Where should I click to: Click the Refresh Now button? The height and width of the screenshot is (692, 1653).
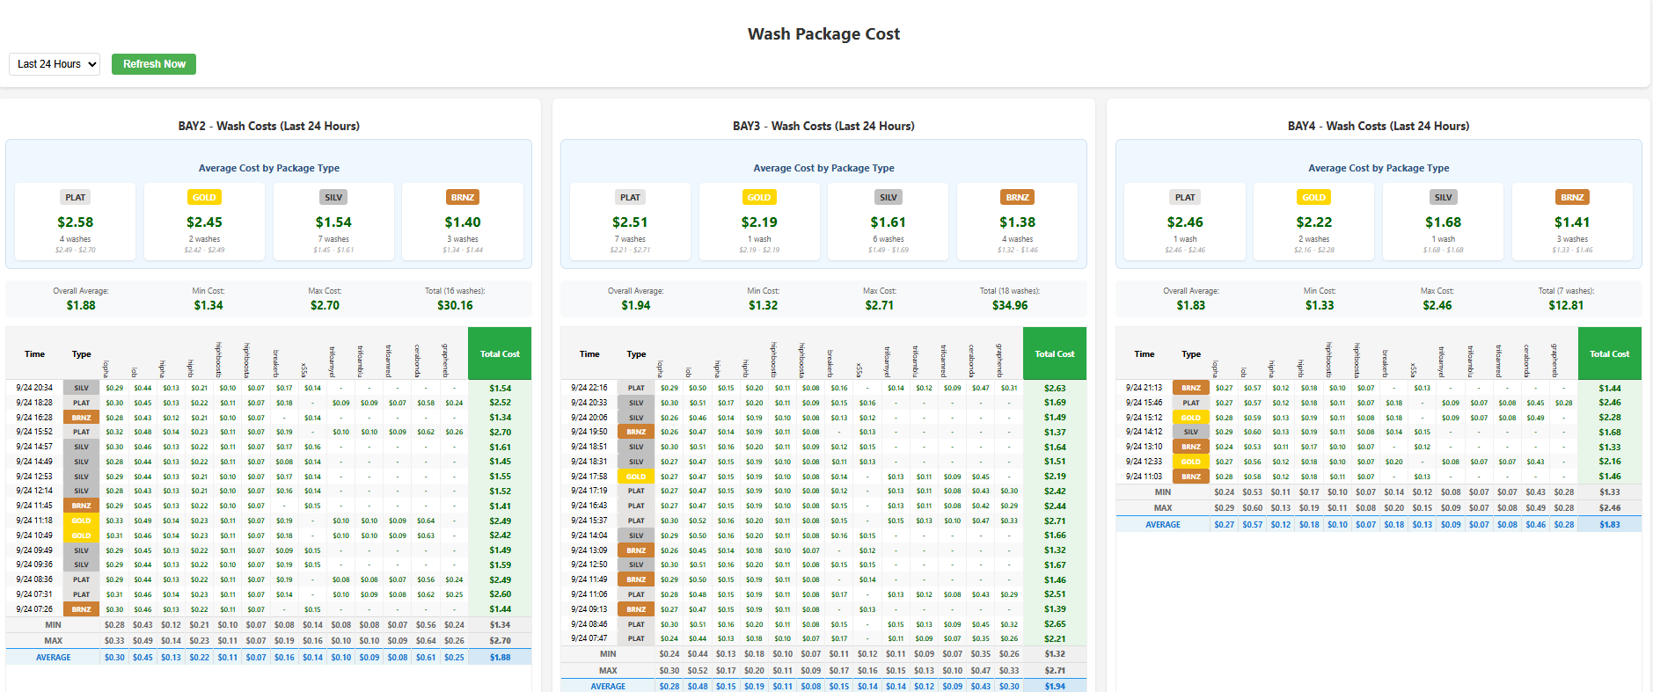tap(154, 64)
